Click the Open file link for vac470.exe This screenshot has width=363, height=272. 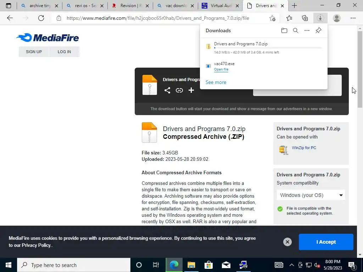coord(221,69)
